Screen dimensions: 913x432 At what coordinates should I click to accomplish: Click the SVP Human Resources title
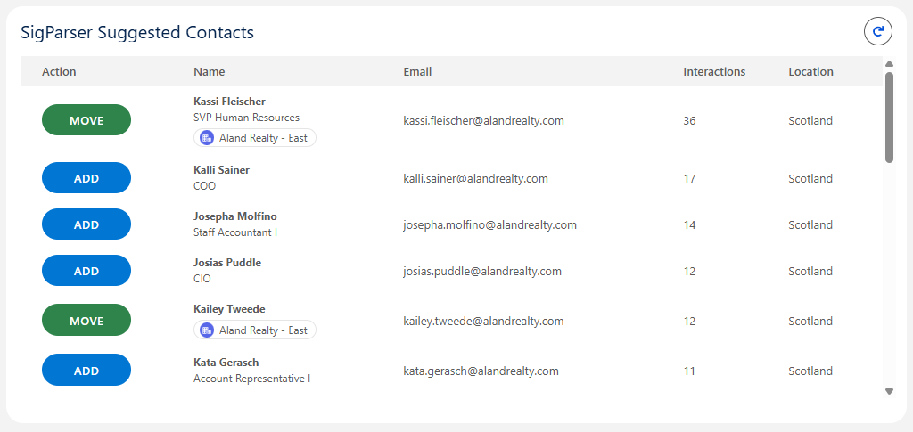(x=246, y=118)
